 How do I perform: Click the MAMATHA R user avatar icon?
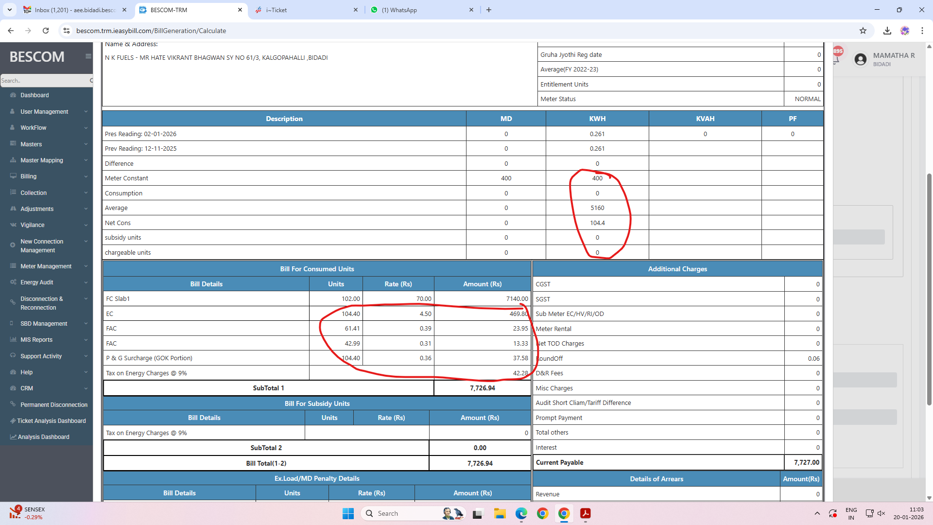(x=860, y=59)
